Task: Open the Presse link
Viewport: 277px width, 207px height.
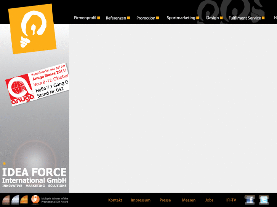Action: click(165, 200)
